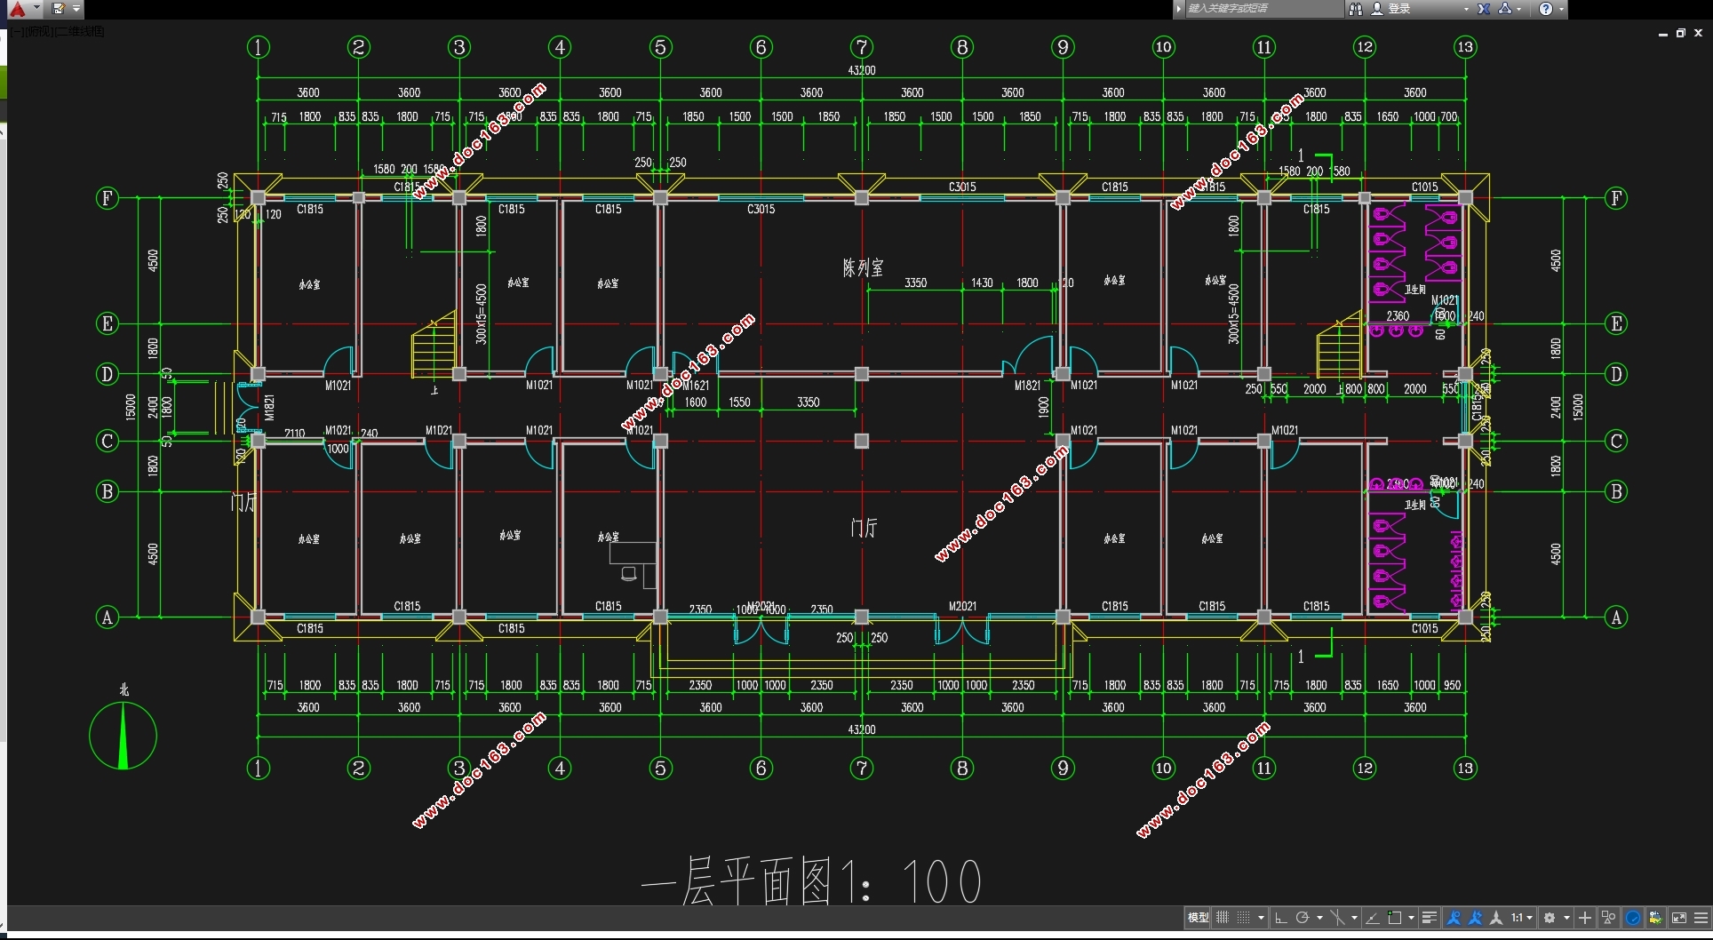Click the 模型 model space button

[1198, 918]
